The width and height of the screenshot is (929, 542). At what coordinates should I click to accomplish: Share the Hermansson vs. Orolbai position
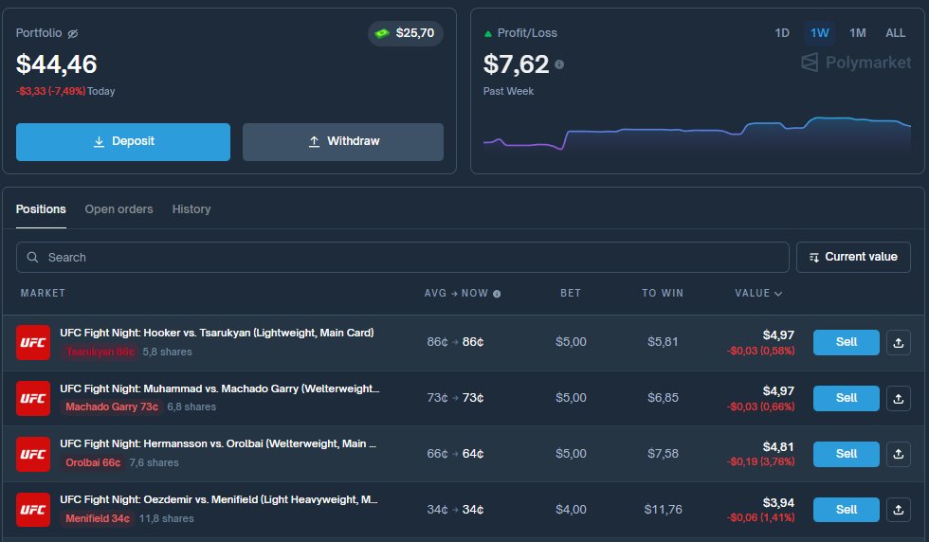pos(899,454)
